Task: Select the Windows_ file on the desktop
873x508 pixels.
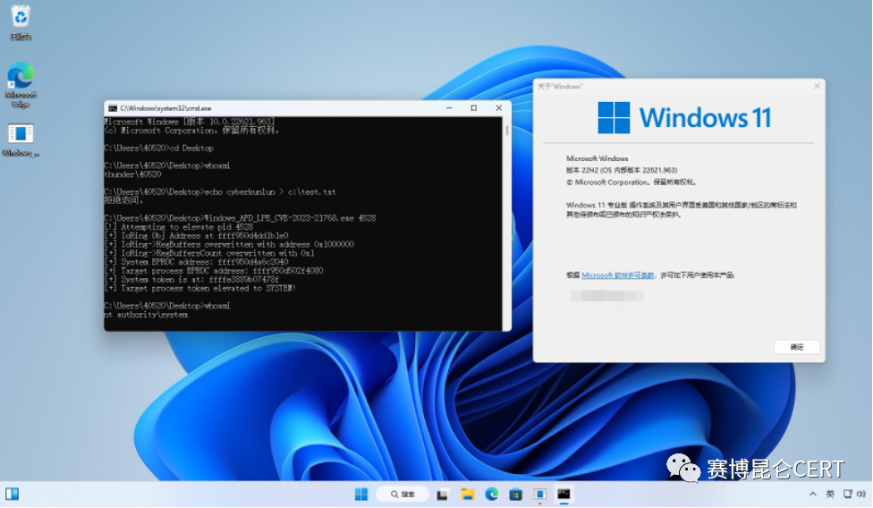Action: 21,140
